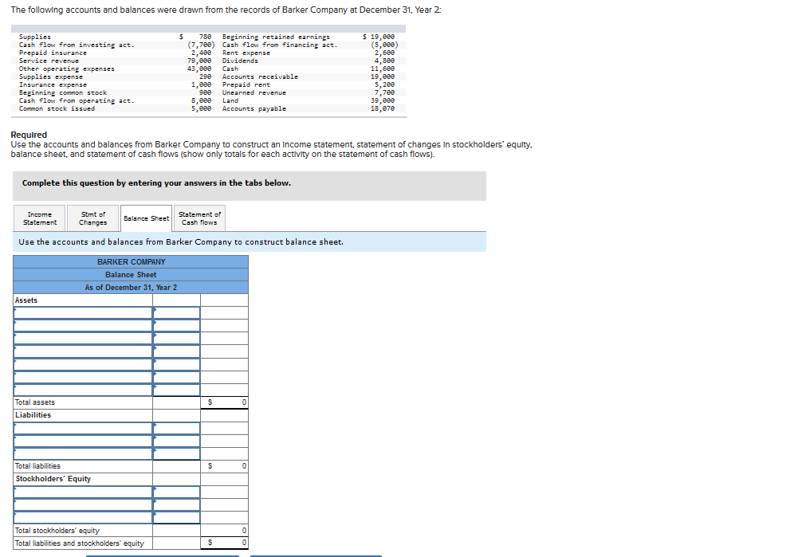Click amount field above Total assets row
This screenshot has height=557, width=798.
click(x=177, y=390)
